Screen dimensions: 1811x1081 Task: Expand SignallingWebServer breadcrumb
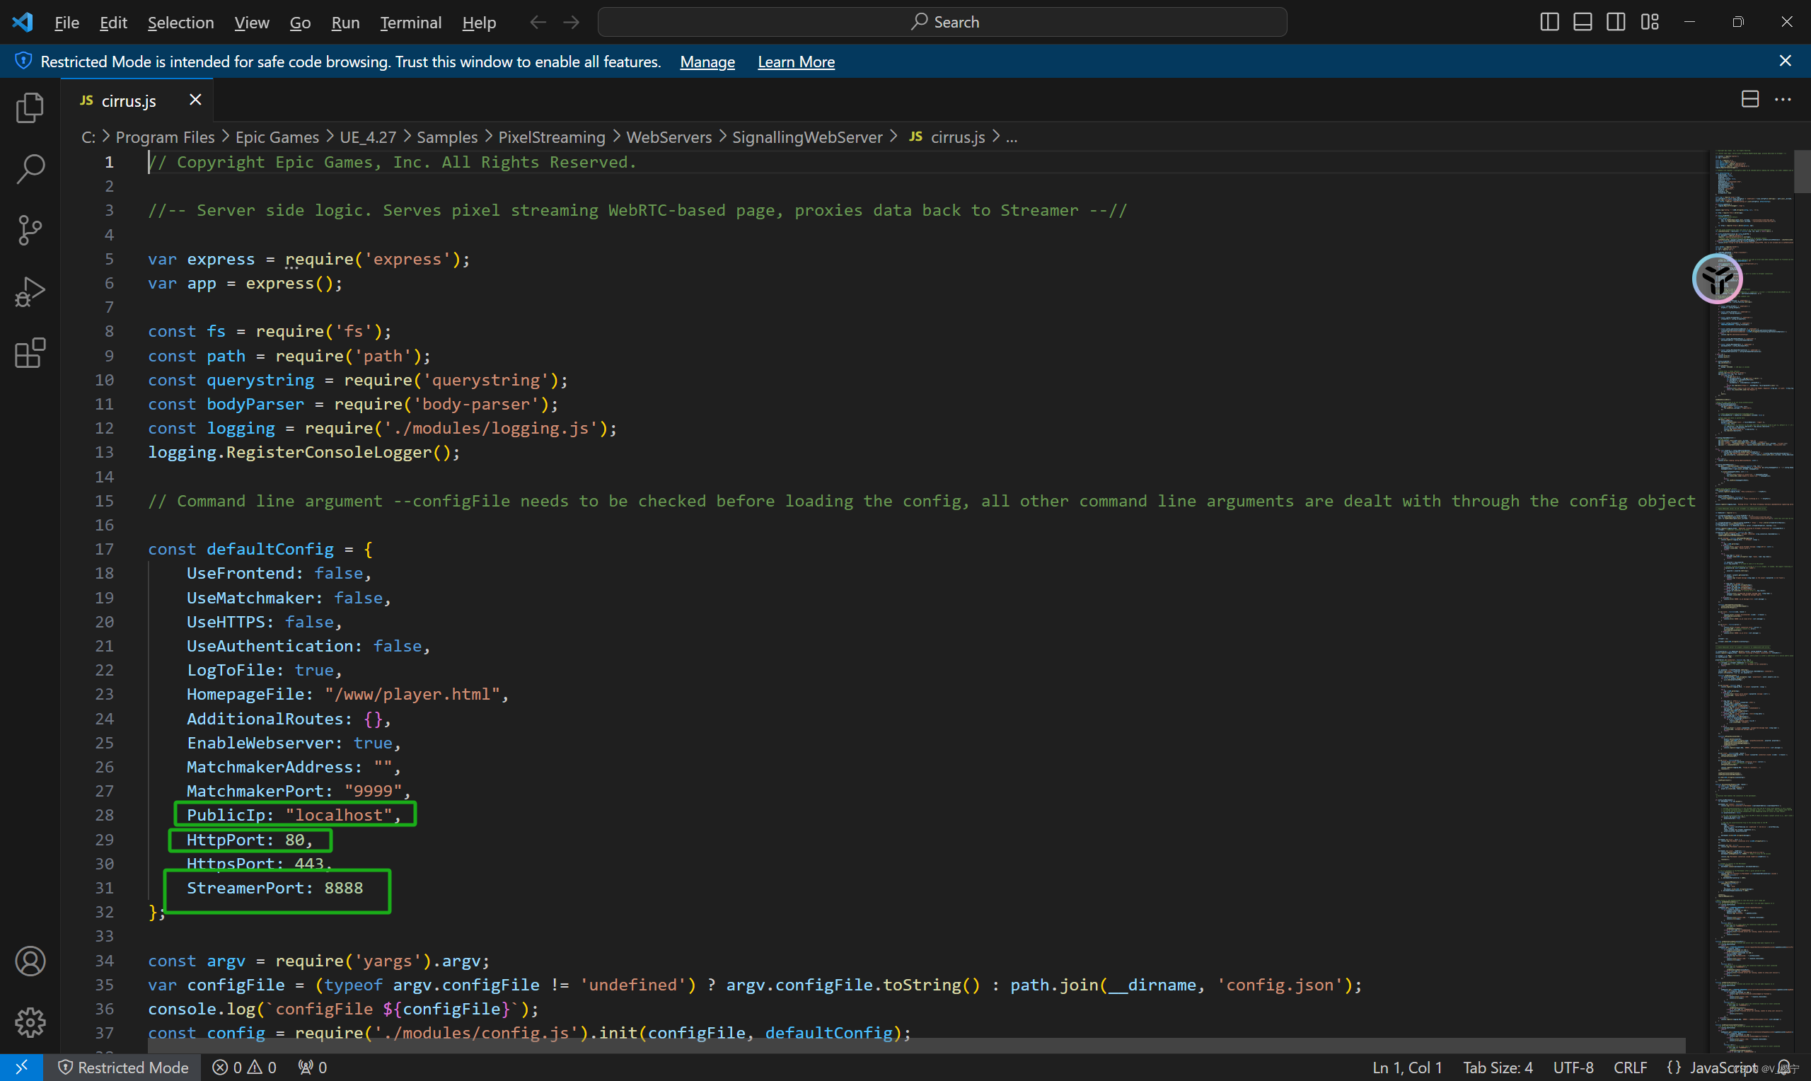click(807, 137)
